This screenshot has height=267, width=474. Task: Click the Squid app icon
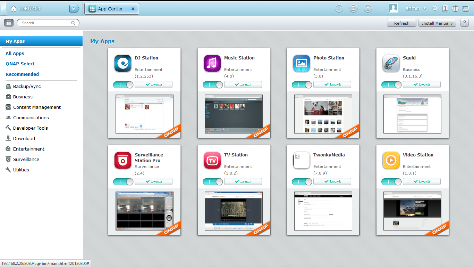pyautogui.click(x=391, y=63)
